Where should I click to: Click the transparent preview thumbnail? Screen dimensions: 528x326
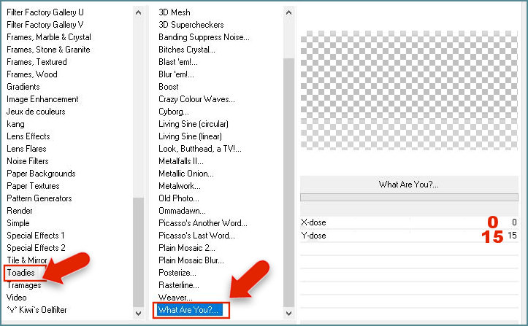(408, 90)
